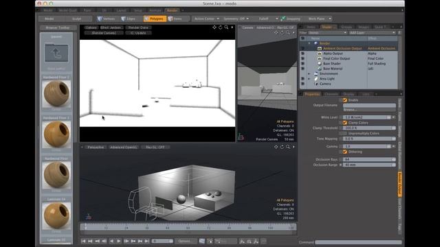Click the Base Material sphere icon
Screen dimensions: 440x247
click(319, 69)
